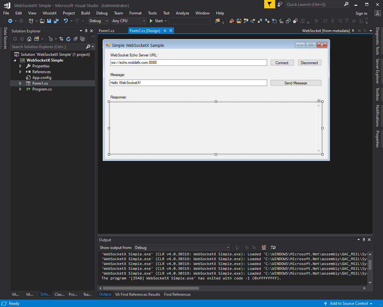Image resolution: width=383 pixels, height=307 pixels.
Task: Click the VA open file in solution icon
Action: 239,21
